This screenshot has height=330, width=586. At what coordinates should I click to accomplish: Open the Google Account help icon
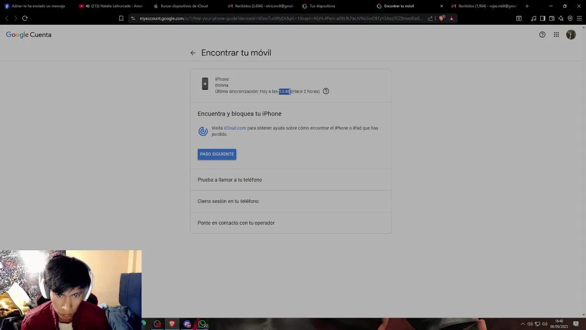tap(542, 35)
